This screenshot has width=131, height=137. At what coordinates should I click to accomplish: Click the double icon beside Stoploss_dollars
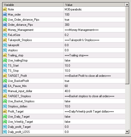pyautogui.click(x=5, y=106)
